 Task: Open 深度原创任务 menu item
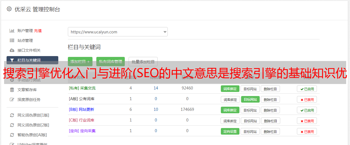29,100
